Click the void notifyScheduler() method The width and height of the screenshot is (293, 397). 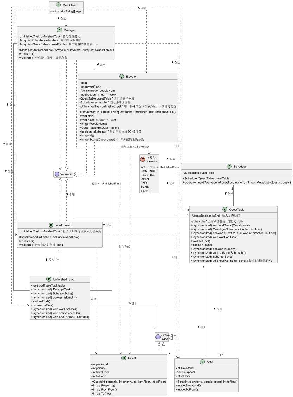56,313
